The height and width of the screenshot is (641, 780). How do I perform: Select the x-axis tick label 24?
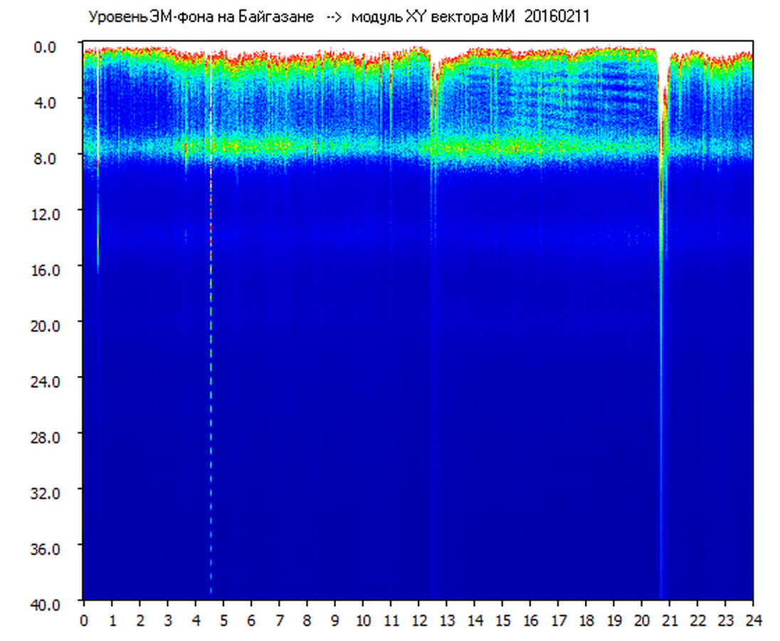(752, 620)
